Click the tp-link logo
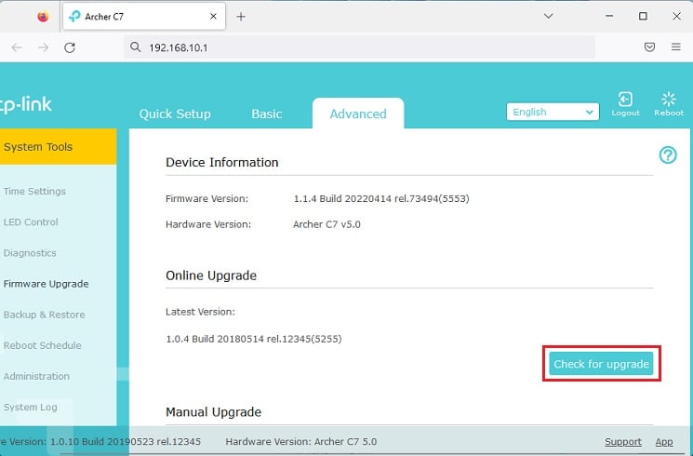The image size is (693, 456). click(26, 105)
